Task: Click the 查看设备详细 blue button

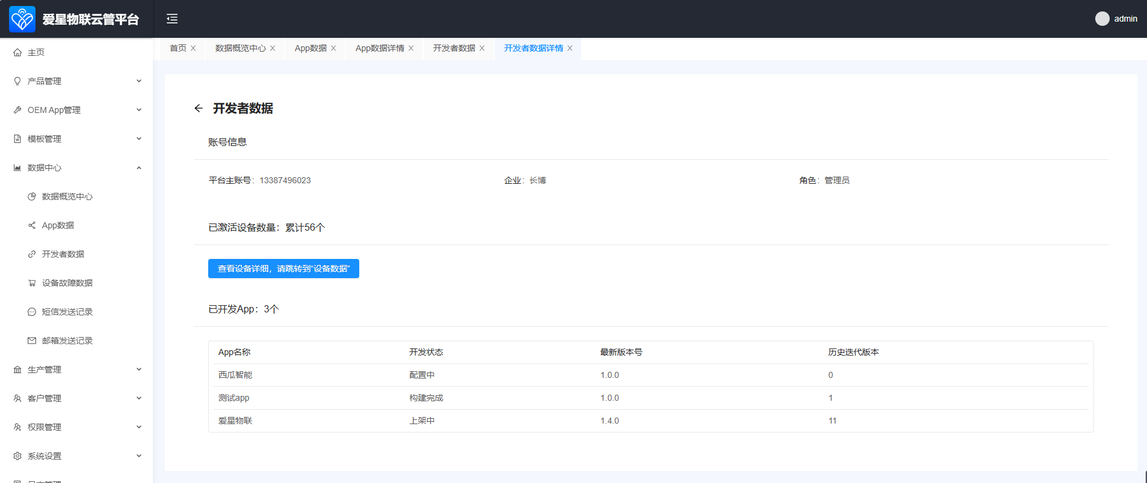Action: tap(283, 269)
